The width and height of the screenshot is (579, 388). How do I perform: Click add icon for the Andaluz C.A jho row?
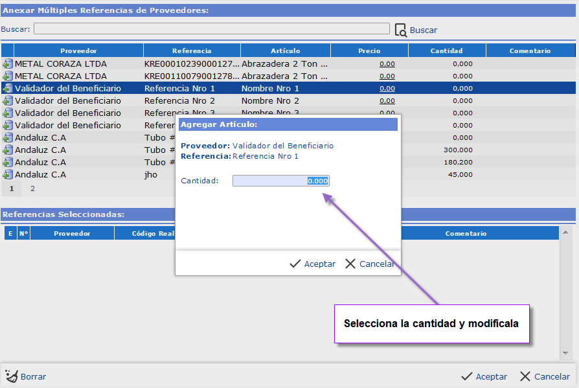point(7,175)
